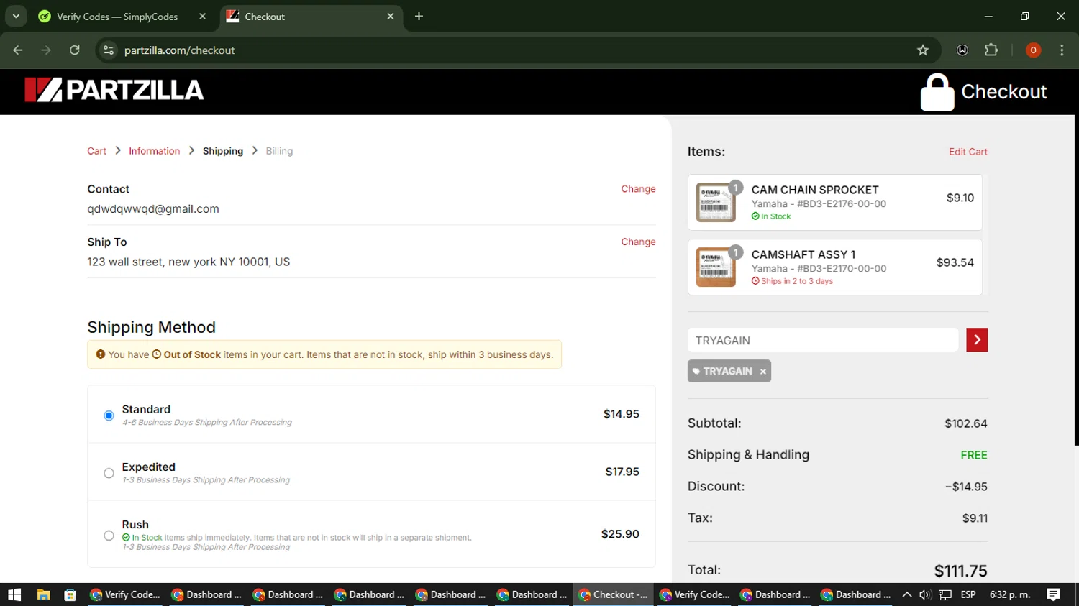Go to Information breadcrumb step
Viewport: 1079px width, 606px height.
coord(154,151)
